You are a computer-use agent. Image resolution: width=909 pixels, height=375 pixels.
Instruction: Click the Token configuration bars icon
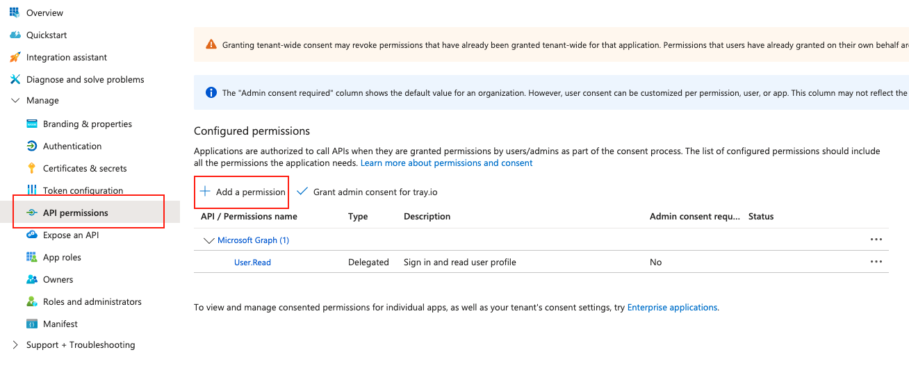tap(31, 190)
